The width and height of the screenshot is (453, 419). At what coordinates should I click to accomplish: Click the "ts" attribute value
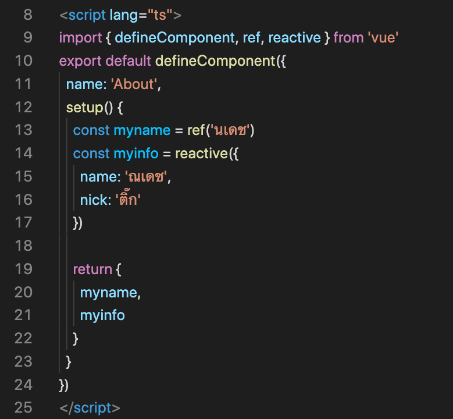(x=160, y=15)
